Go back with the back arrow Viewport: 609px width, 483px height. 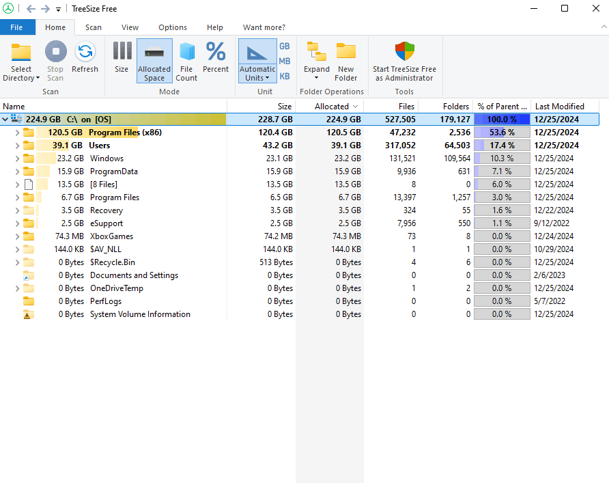point(31,9)
